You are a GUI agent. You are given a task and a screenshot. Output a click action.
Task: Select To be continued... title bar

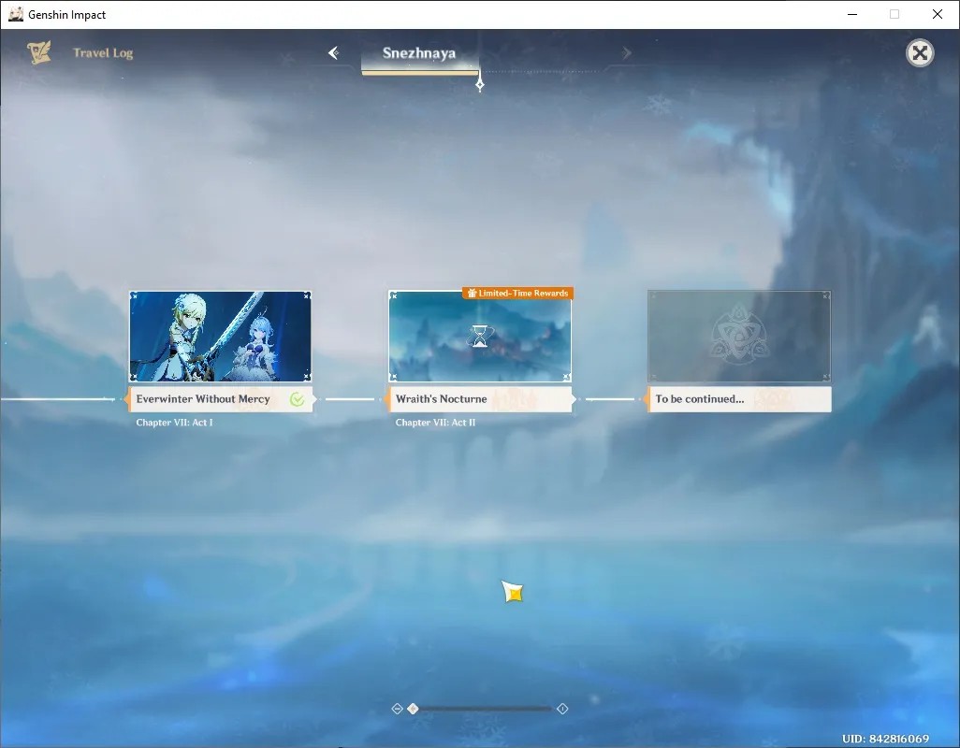(739, 399)
